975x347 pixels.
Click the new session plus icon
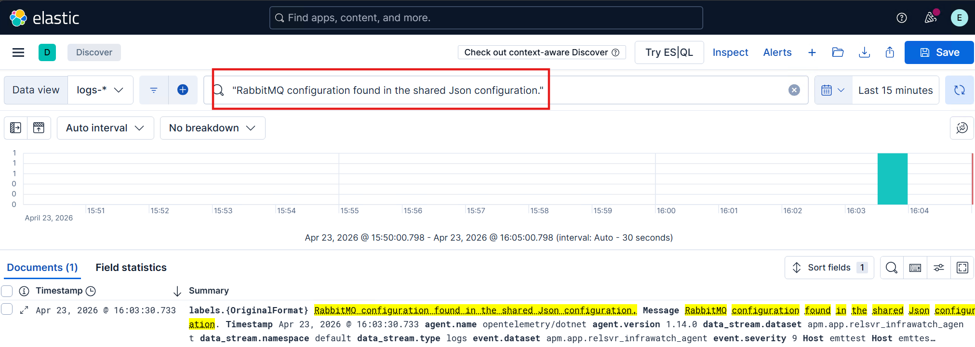pyautogui.click(x=812, y=52)
